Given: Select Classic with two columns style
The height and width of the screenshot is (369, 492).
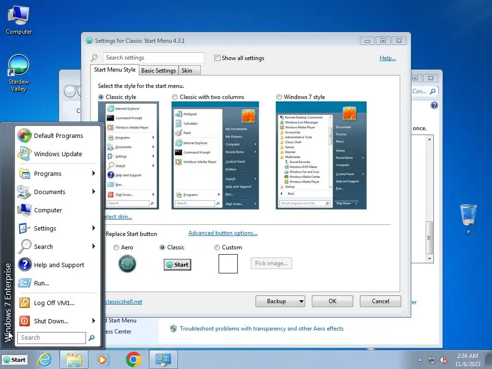Looking at the screenshot, I should click(x=175, y=97).
